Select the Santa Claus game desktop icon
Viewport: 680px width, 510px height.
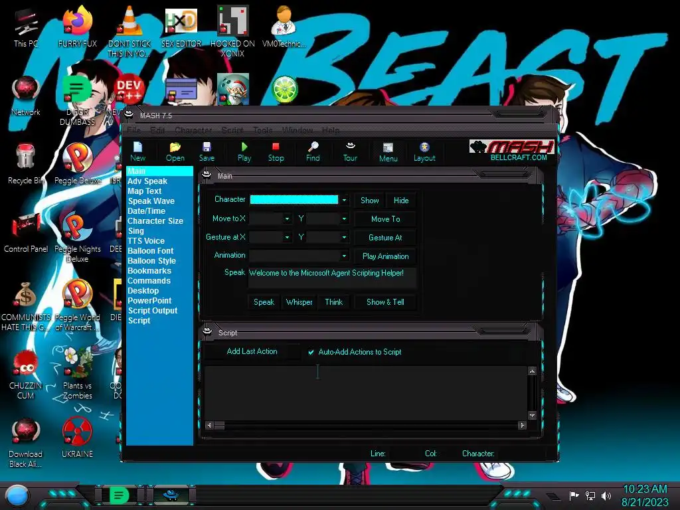[x=233, y=89]
